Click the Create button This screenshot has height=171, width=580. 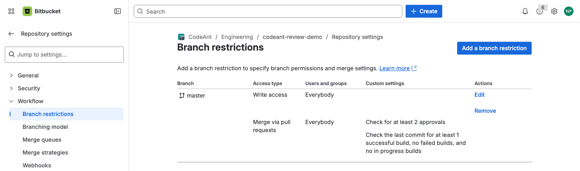[x=424, y=11]
